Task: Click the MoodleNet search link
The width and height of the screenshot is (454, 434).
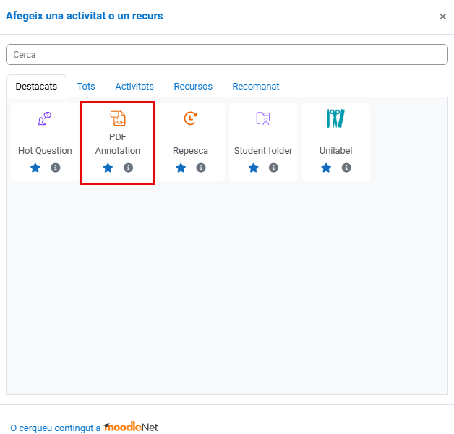Action: (84, 428)
